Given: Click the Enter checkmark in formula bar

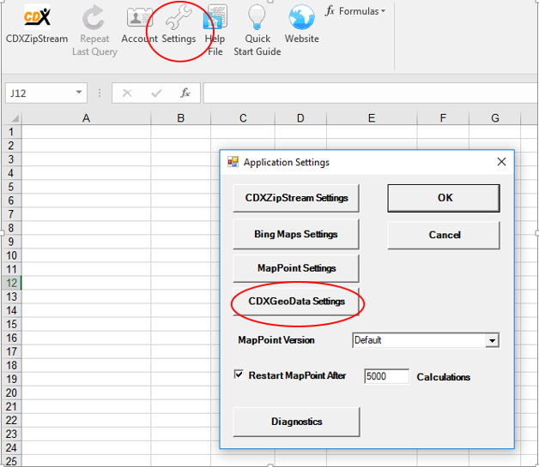Looking at the screenshot, I should coord(156,93).
